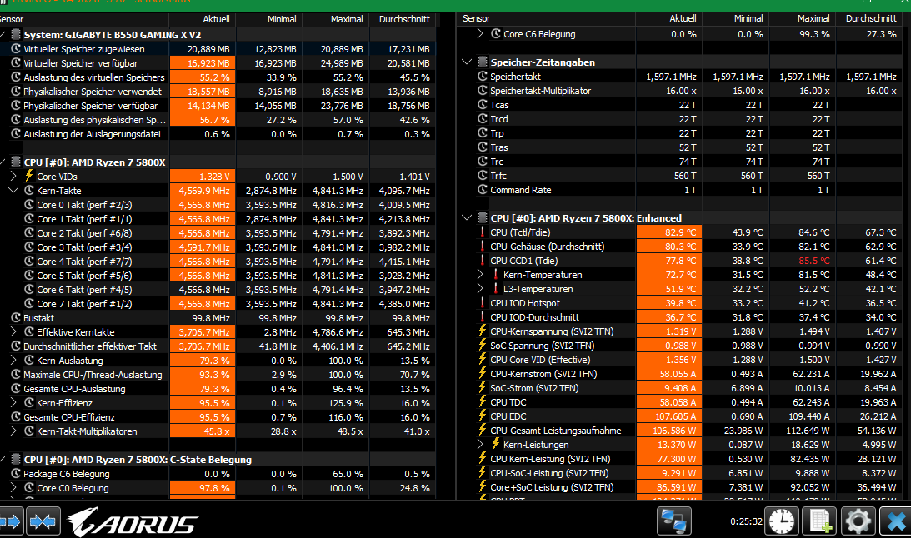Click chip icon beside System GIGABYTE B550 header
The width and height of the screenshot is (911, 538).
pos(17,34)
